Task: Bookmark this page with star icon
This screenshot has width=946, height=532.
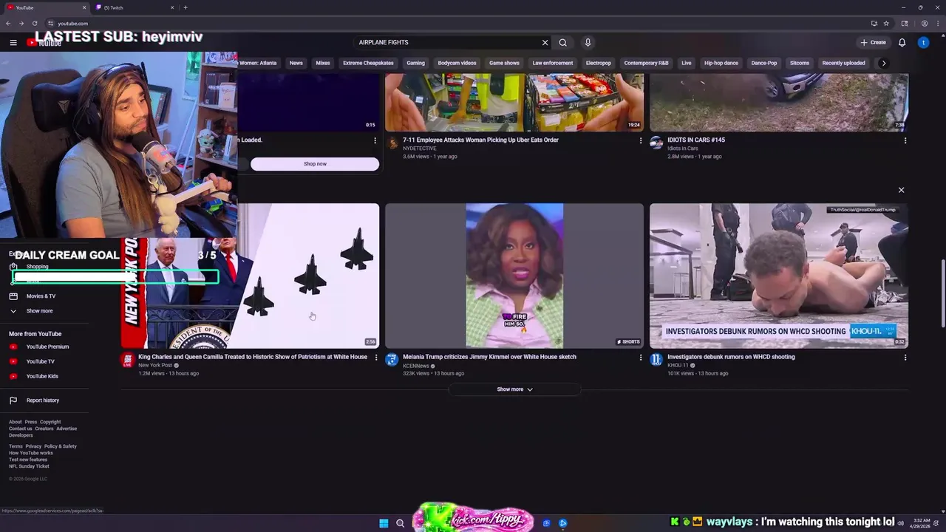Action: click(886, 23)
